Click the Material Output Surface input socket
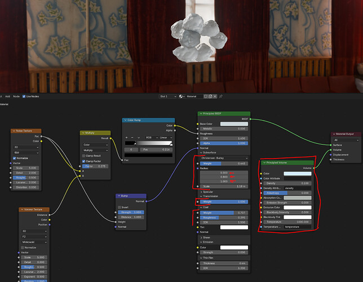The height and width of the screenshot is (282, 363). [x=330, y=145]
